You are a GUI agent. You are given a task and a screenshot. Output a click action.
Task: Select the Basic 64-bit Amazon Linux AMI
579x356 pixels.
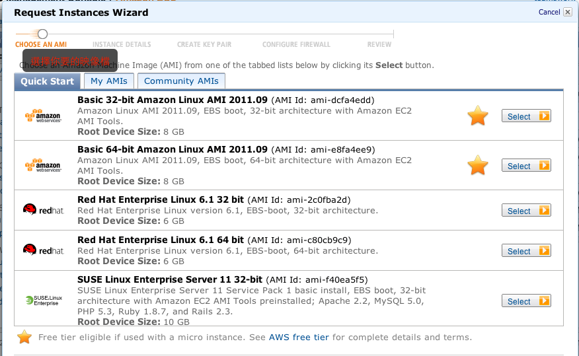[x=526, y=166]
